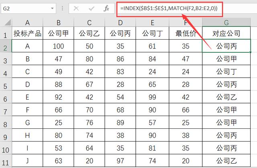Click cell 92 in row 6

tap(58, 97)
